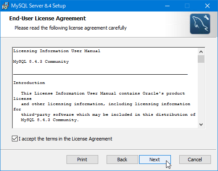Click the MySQL dolphin logo

[200, 24]
